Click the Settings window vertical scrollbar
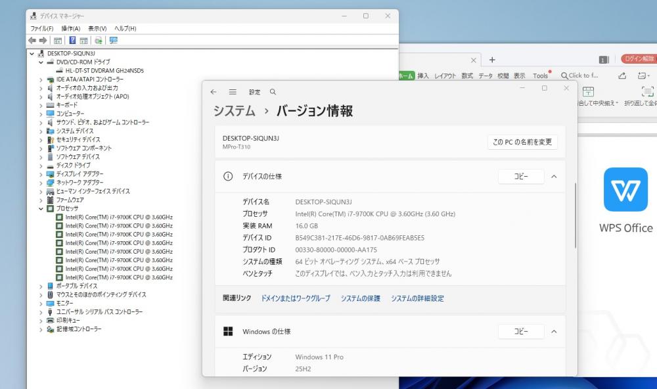The width and height of the screenshot is (657, 389). tap(576, 215)
